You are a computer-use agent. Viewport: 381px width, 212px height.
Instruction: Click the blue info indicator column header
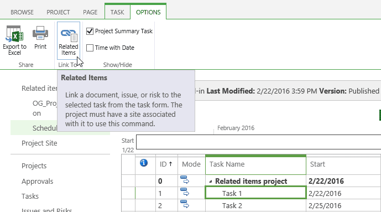coord(144,163)
